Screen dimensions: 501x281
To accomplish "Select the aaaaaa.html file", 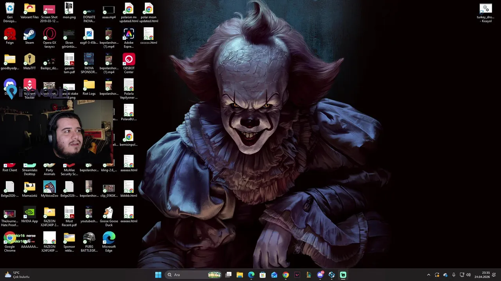I will pos(129,164).
